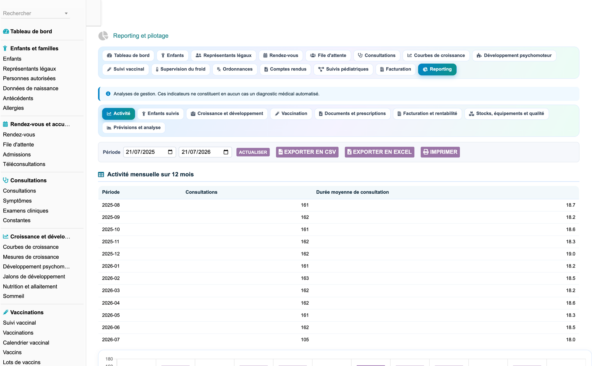Open Représentants légaux sidebar link
This screenshot has height=366, width=592.
[x=30, y=69]
